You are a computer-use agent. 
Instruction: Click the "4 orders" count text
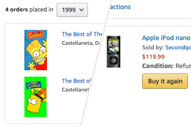click(17, 9)
